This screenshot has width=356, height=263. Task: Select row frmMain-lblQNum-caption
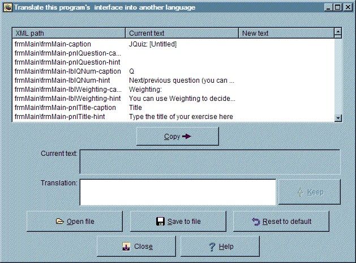pyautogui.click(x=173, y=71)
